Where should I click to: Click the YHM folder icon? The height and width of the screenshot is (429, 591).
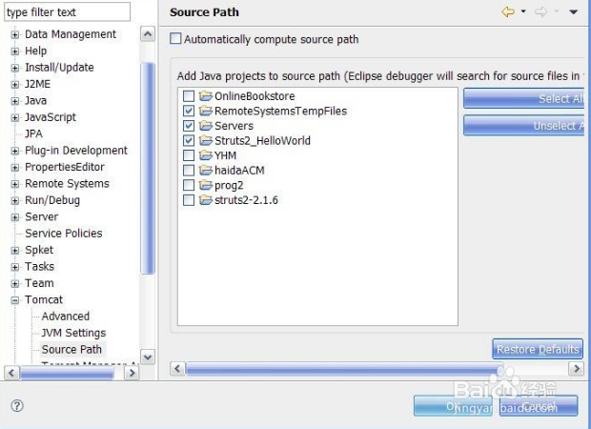[205, 155]
